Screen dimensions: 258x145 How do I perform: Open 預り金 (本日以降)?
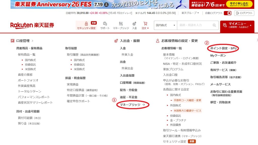[x=29, y=123]
